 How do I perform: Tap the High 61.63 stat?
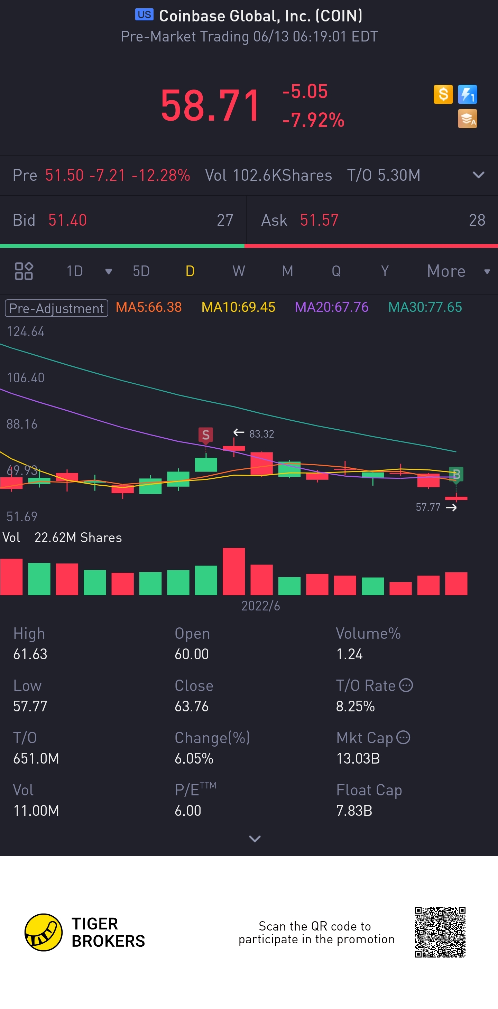30,644
